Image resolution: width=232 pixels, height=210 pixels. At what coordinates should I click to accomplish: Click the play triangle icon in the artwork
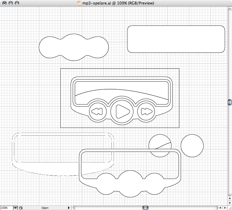click(122, 112)
